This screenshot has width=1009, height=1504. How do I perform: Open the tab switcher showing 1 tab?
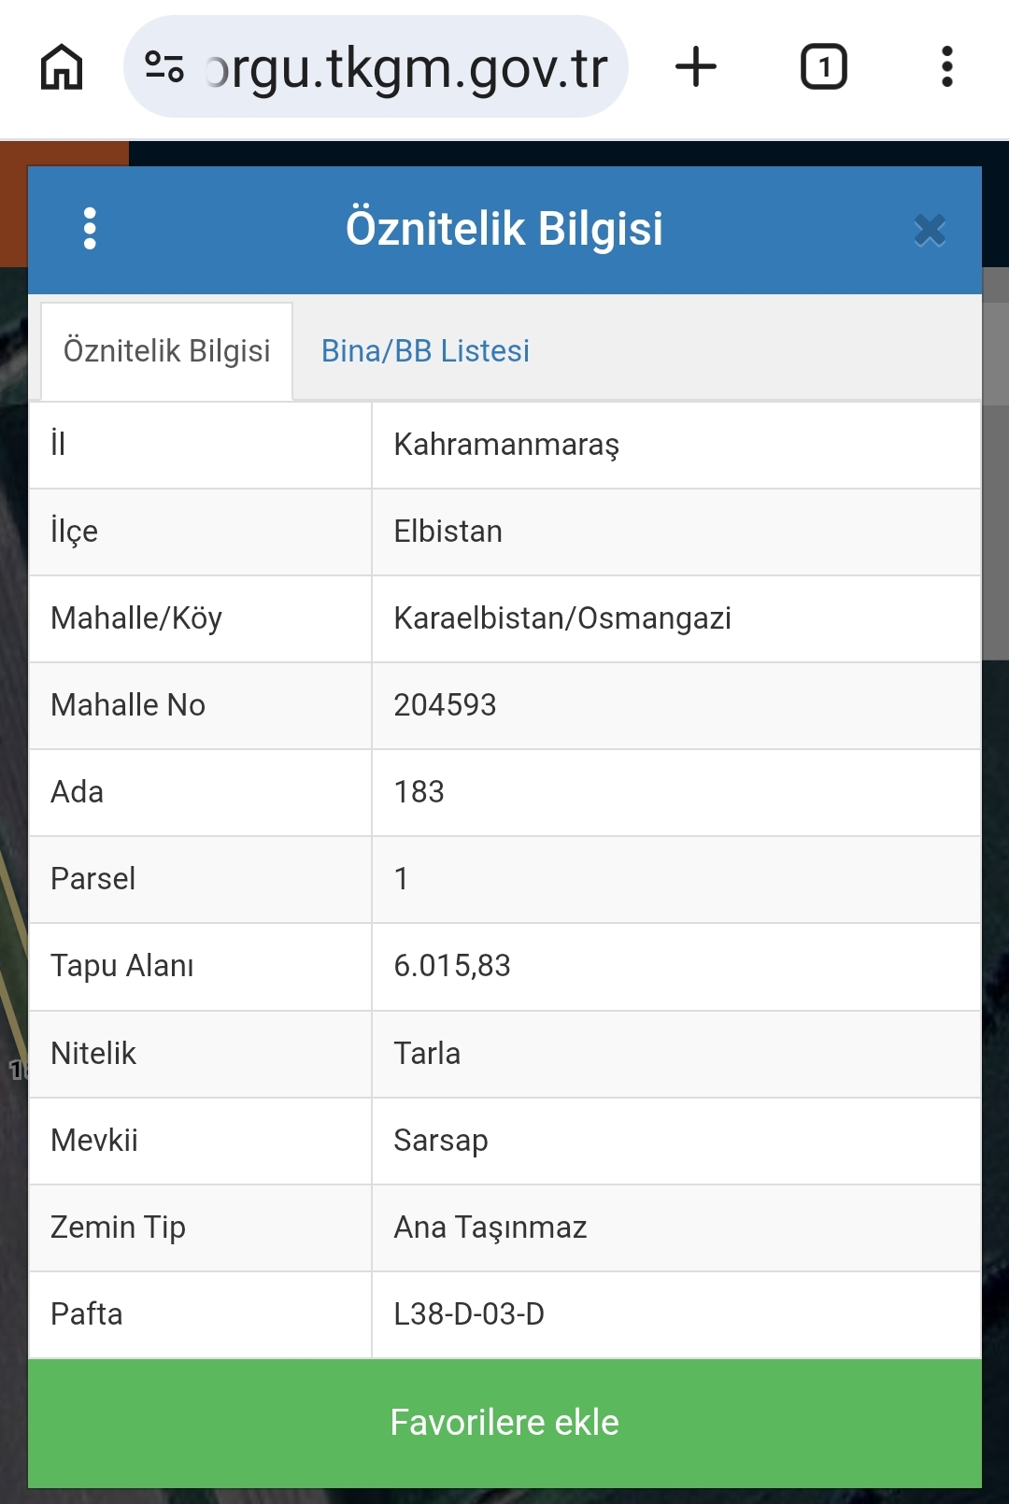tap(824, 67)
